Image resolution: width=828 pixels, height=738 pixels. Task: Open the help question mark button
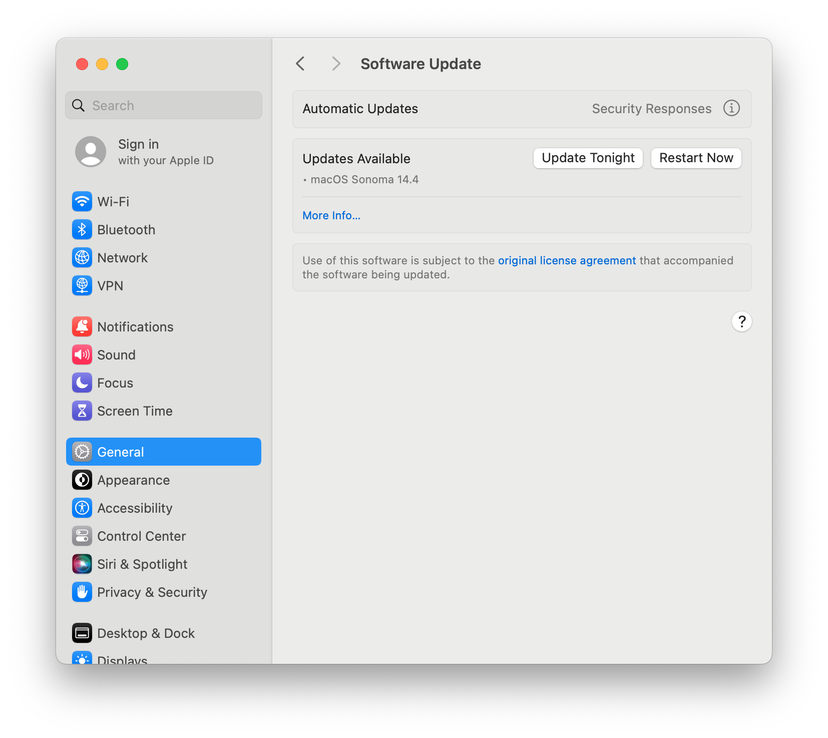click(741, 321)
